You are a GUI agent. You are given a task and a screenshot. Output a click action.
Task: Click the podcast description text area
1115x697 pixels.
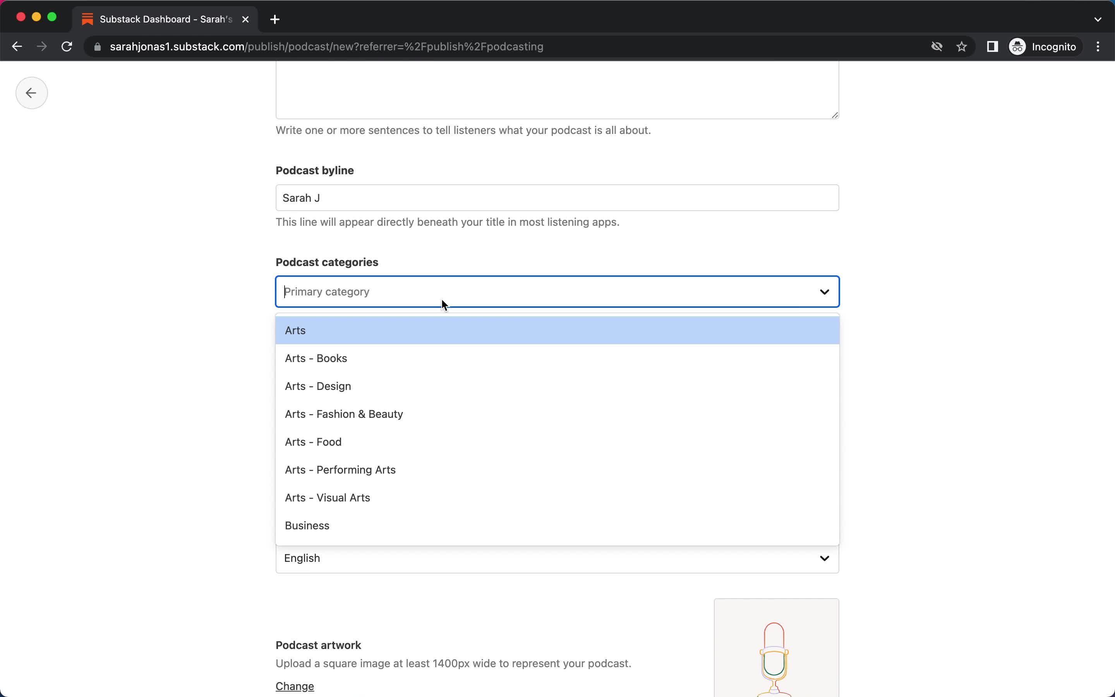click(557, 90)
